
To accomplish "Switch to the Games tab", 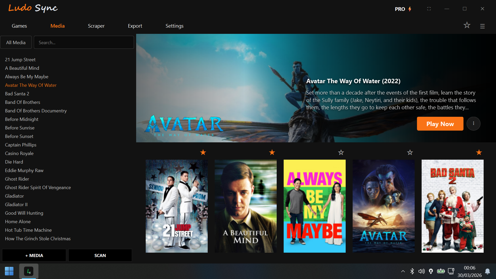I will 19,26.
